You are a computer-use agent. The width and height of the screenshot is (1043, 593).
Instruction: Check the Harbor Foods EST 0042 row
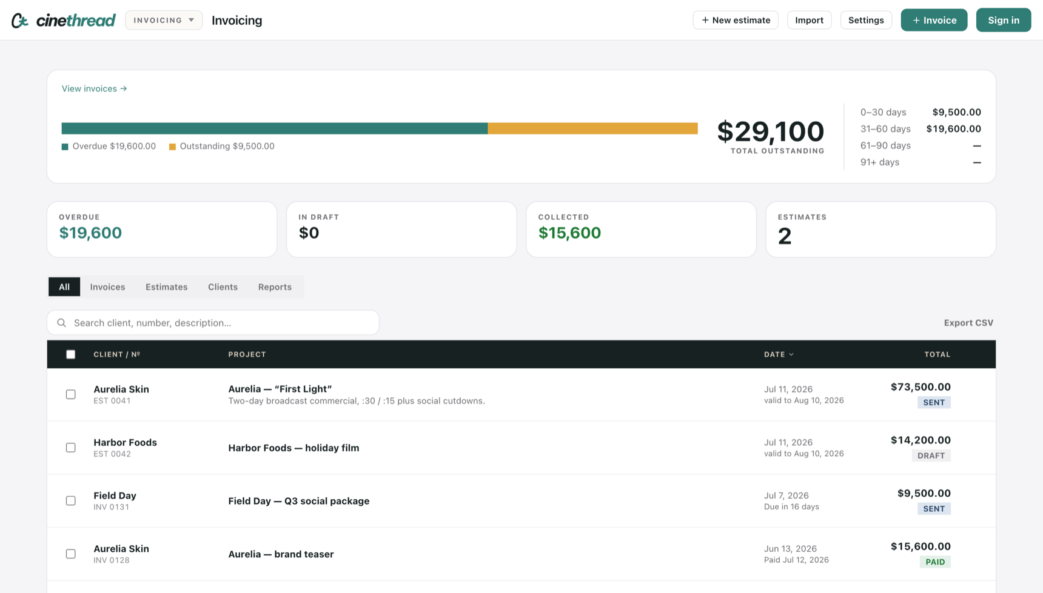click(x=71, y=448)
